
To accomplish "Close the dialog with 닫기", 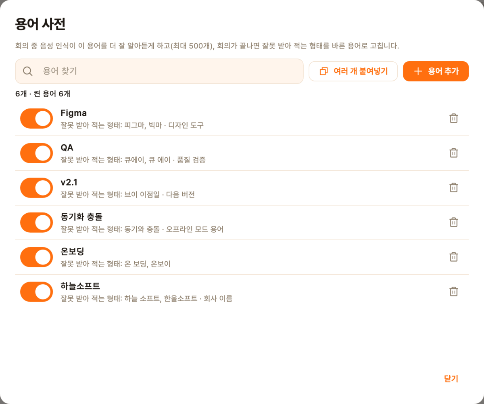I will [x=451, y=379].
